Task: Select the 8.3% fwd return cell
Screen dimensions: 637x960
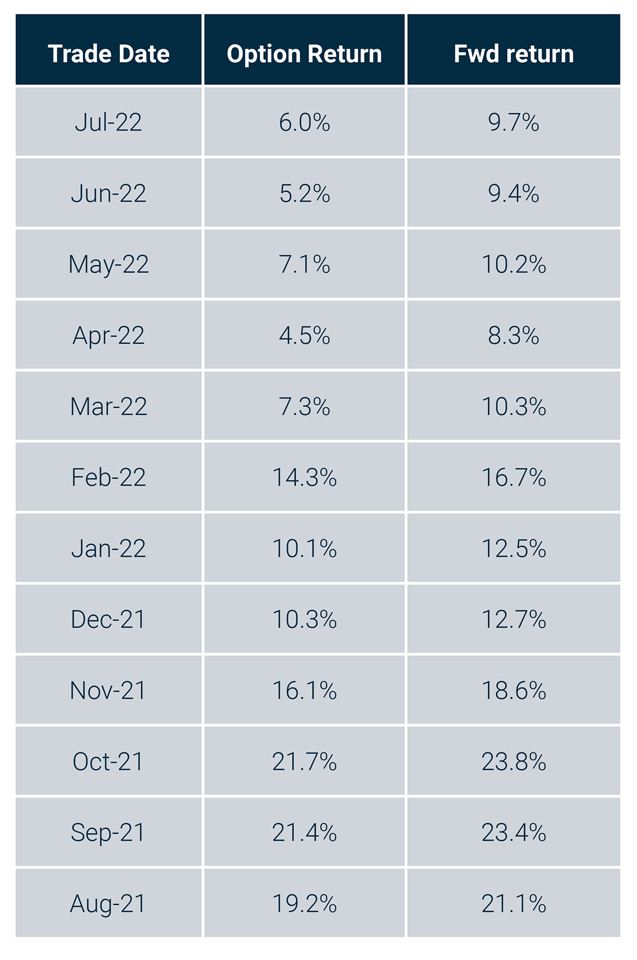Action: click(x=513, y=336)
